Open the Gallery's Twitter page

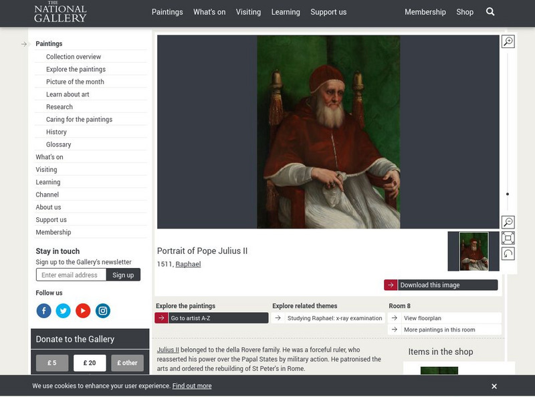coord(63,311)
